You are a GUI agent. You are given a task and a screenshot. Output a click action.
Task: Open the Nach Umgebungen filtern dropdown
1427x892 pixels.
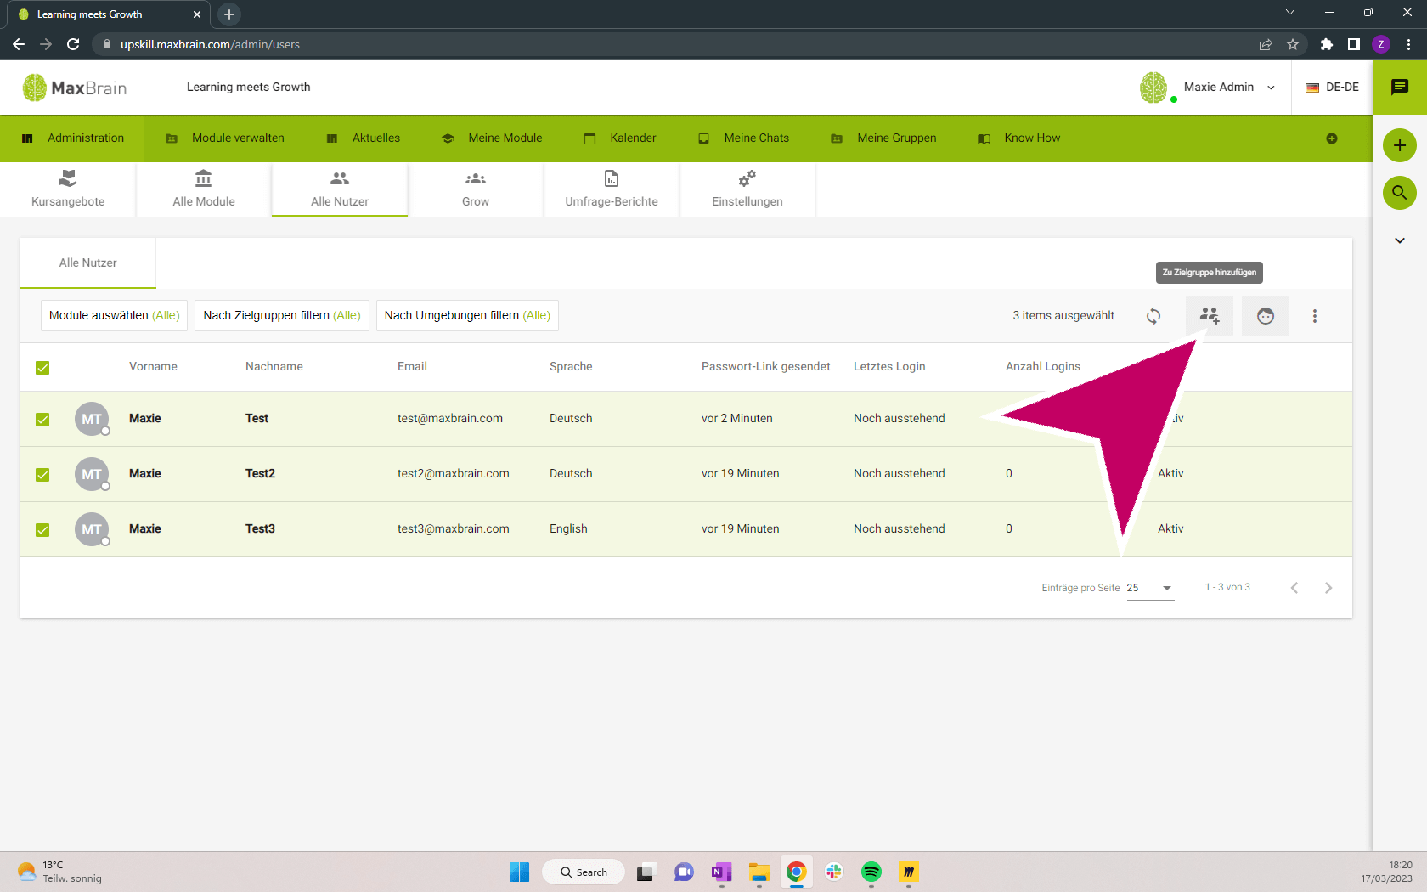coord(467,315)
